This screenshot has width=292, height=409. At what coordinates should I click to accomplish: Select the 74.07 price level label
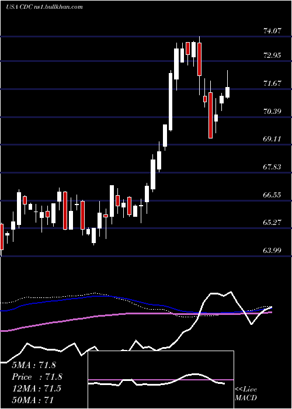click(272, 31)
